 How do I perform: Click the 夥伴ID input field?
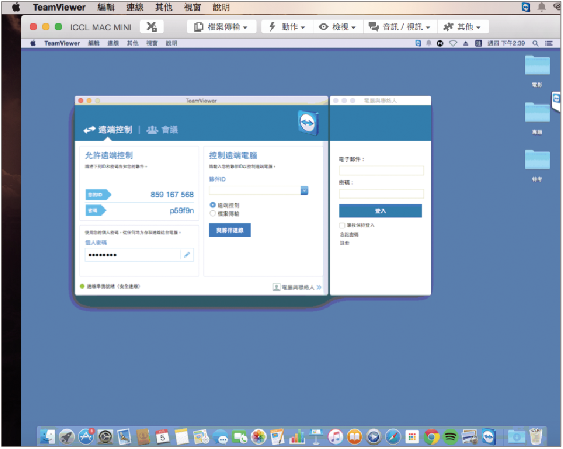tap(254, 190)
